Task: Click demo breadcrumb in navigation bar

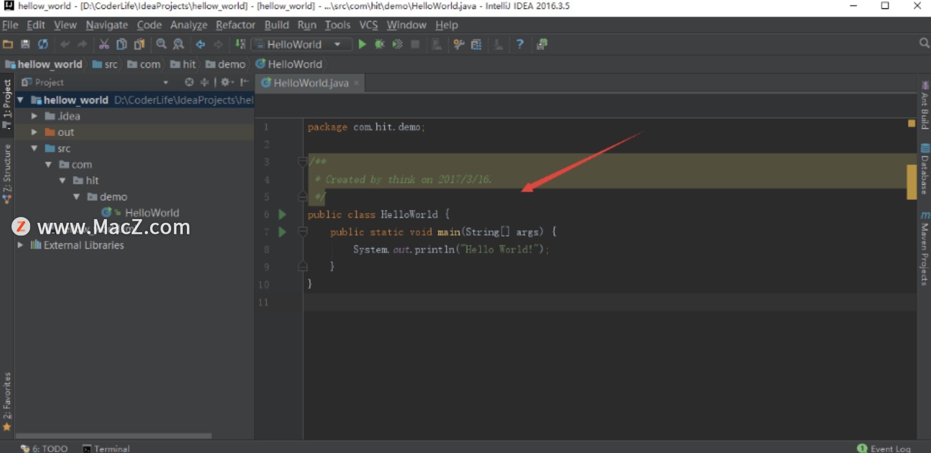Action: coord(226,64)
